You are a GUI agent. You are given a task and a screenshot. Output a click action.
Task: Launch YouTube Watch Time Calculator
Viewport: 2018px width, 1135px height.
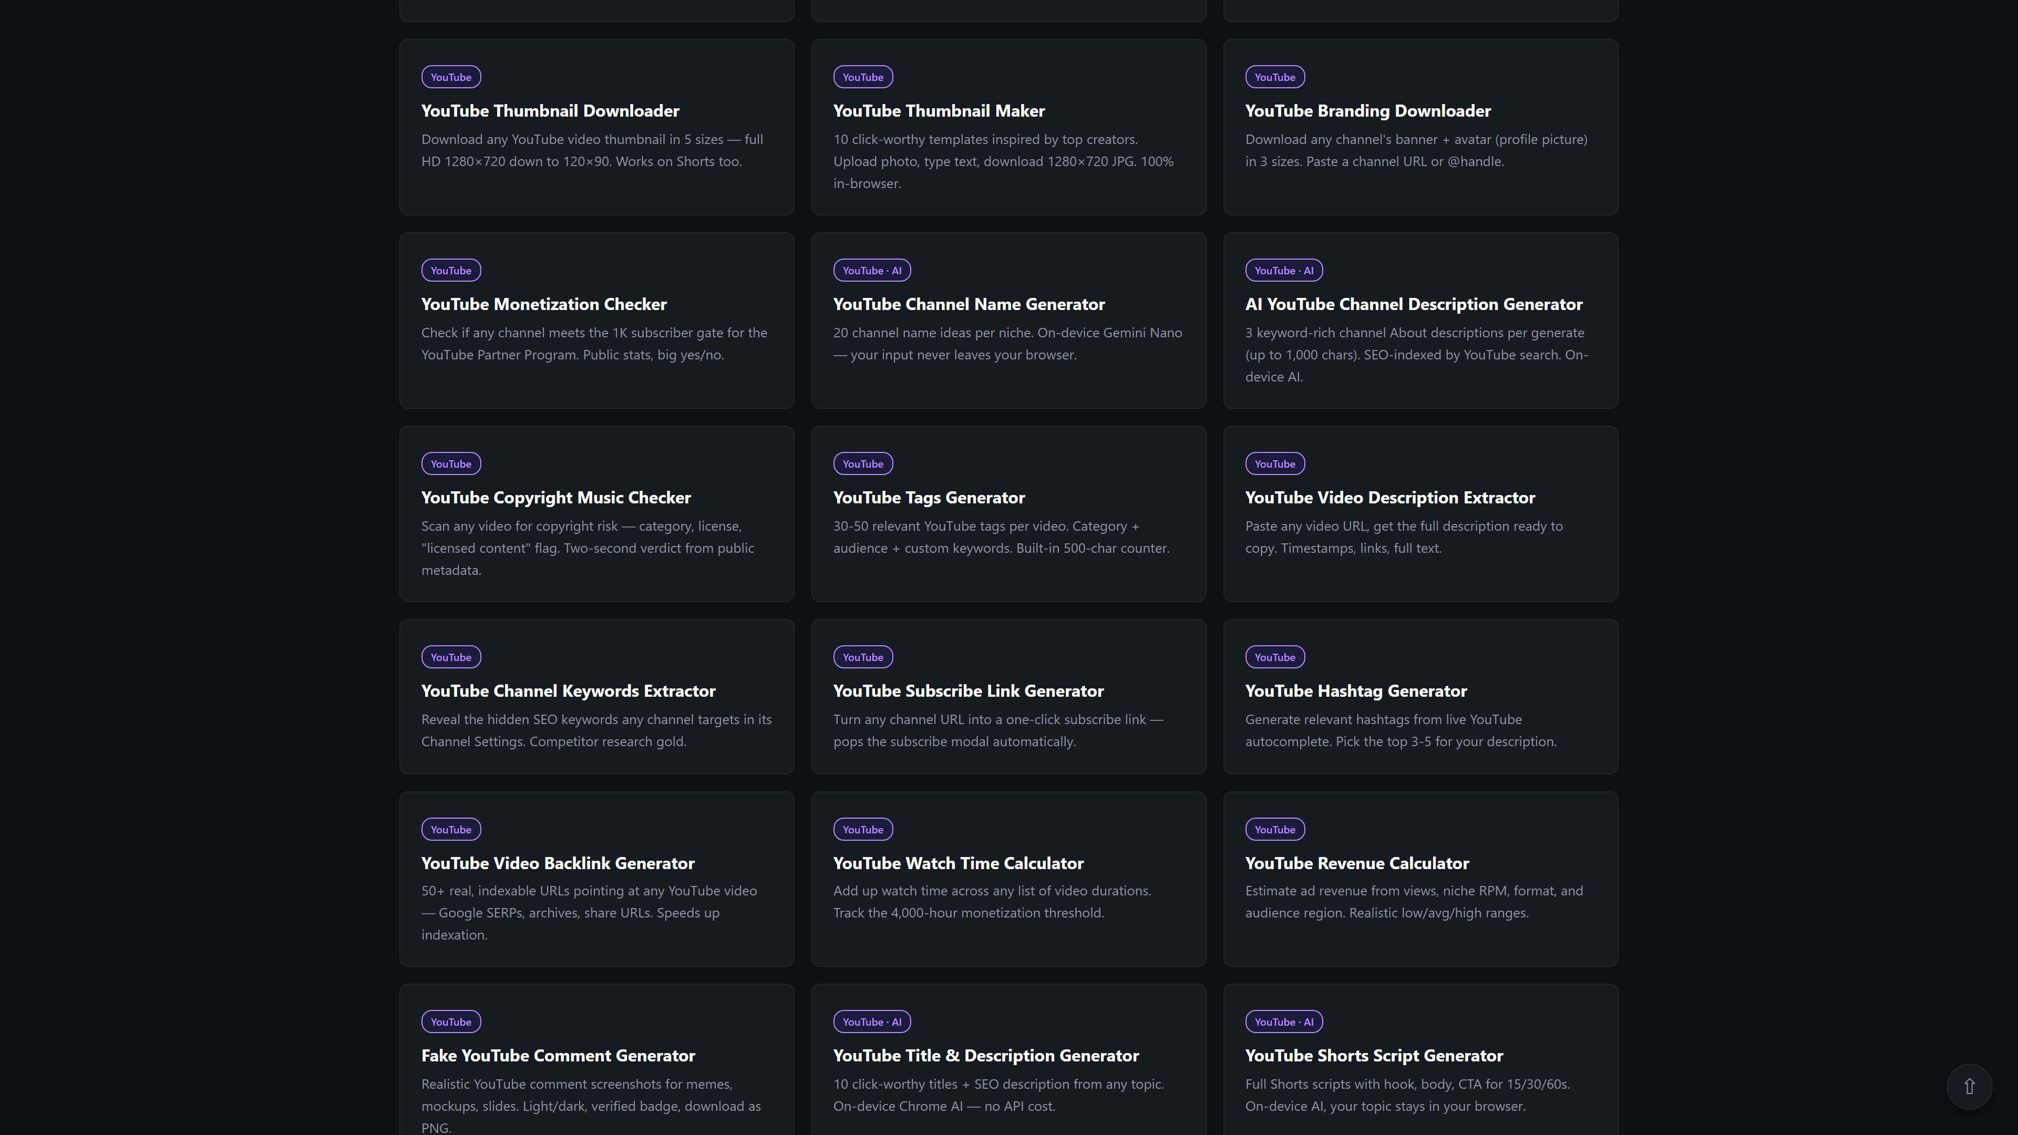(957, 864)
